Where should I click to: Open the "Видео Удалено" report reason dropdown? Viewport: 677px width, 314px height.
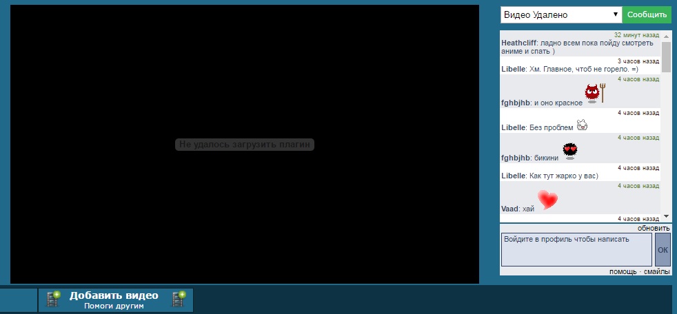[561, 14]
